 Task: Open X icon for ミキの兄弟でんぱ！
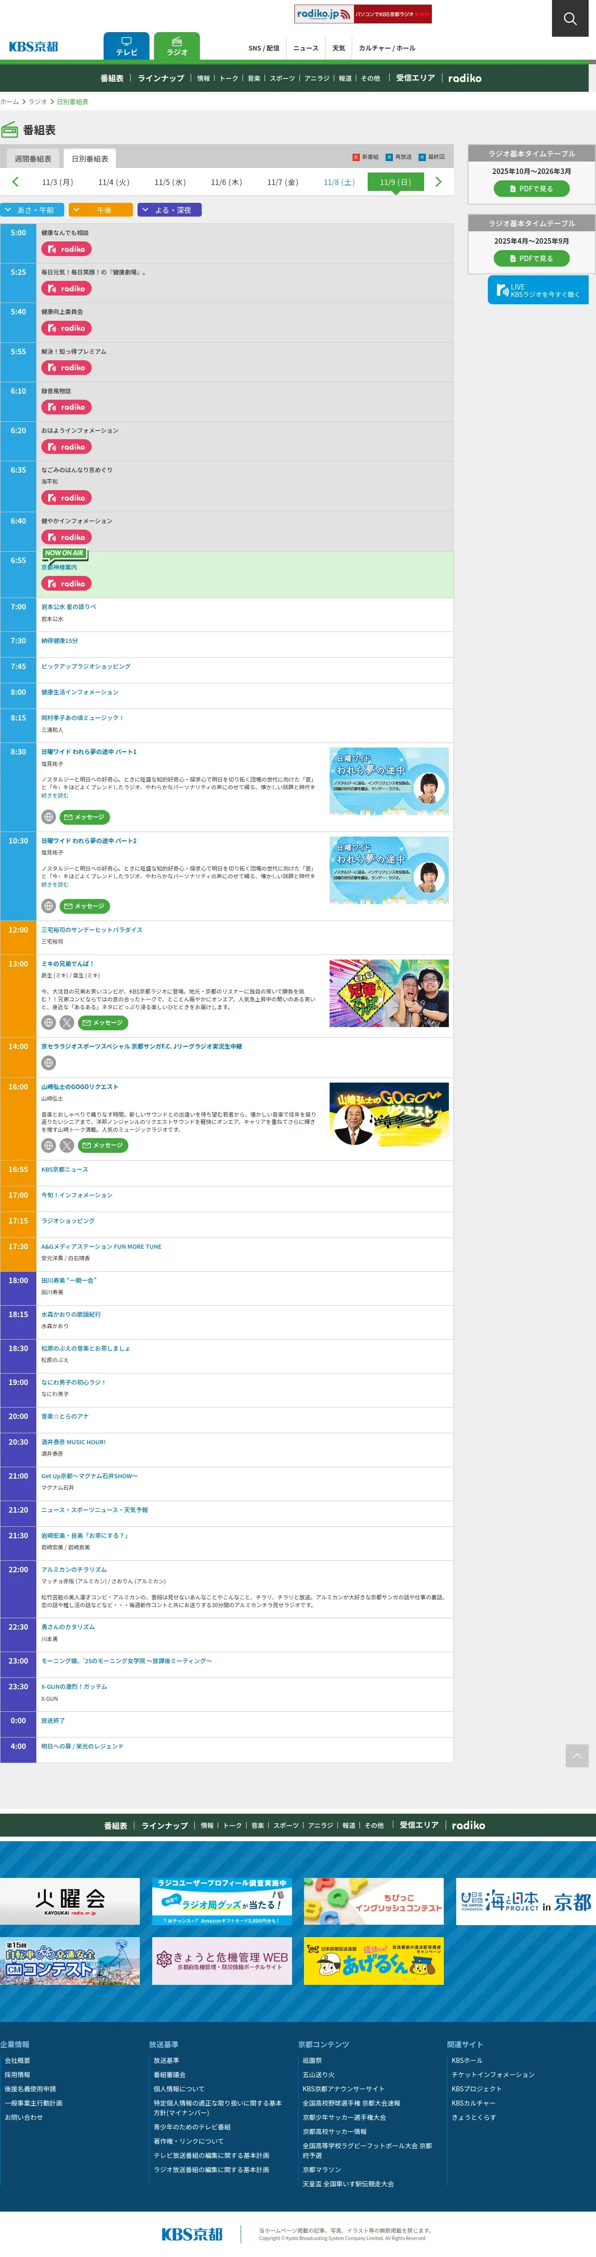click(x=67, y=1022)
